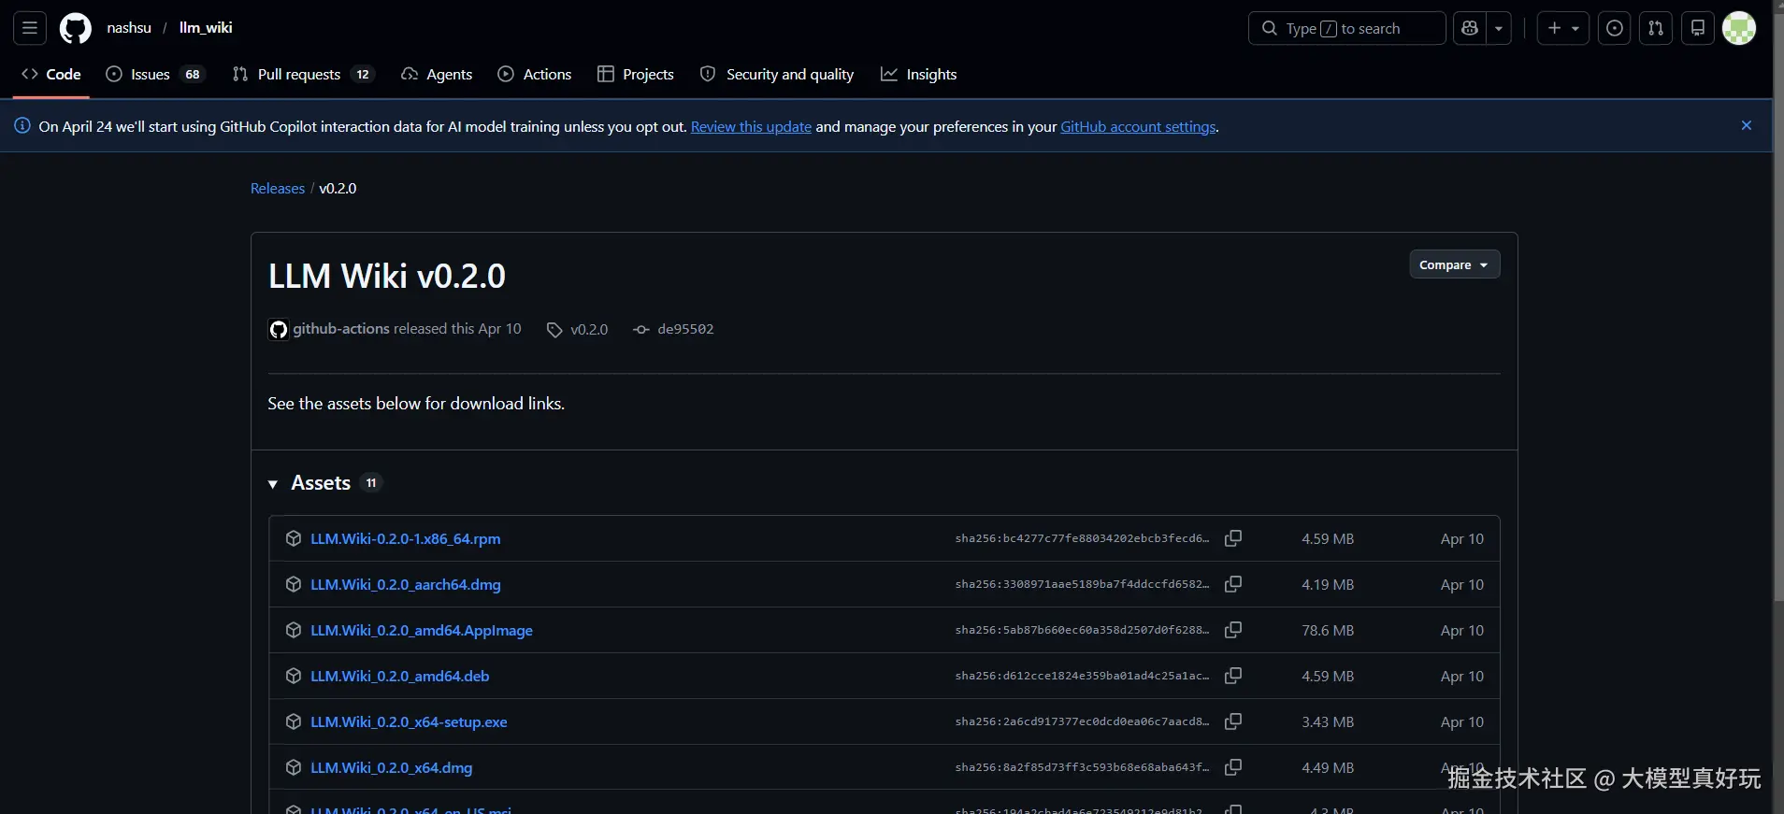
Task: Copy SHA256 of the x64.dmg asset
Action: coord(1233,767)
